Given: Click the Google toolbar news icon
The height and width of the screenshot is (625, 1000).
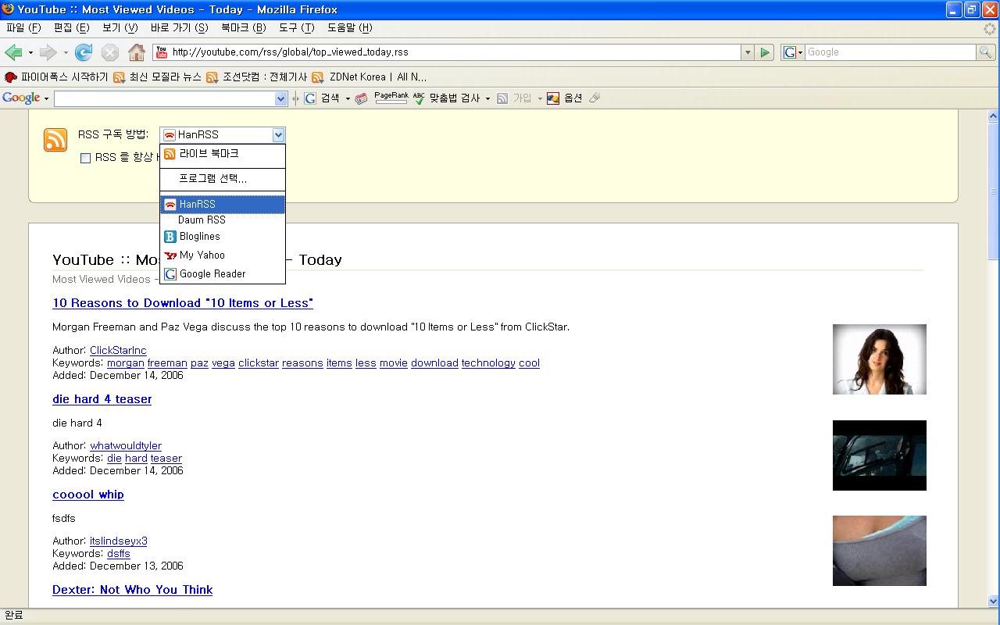Looking at the screenshot, I should (361, 98).
